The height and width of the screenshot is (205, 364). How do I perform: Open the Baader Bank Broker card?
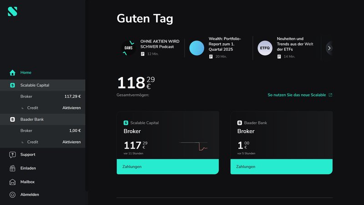point(281,135)
